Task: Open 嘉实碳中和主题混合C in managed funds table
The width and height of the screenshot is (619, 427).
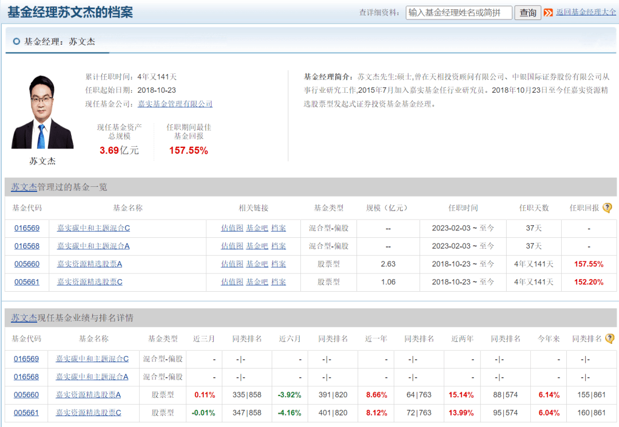Action: coord(93,228)
